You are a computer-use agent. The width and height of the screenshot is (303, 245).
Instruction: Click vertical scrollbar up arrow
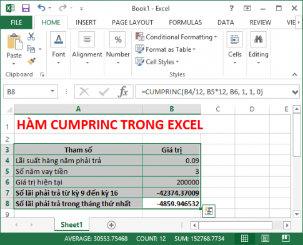297,109
